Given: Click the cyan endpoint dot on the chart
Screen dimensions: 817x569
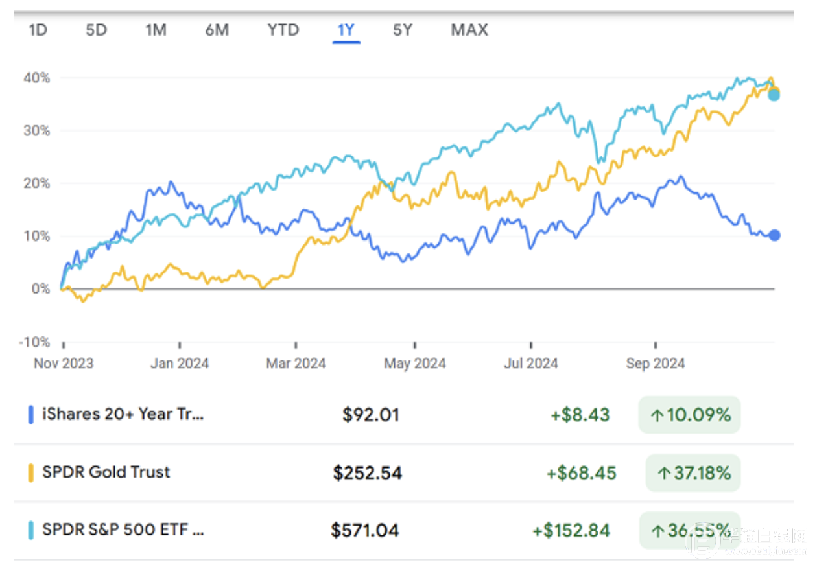Looking at the screenshot, I should [x=774, y=95].
